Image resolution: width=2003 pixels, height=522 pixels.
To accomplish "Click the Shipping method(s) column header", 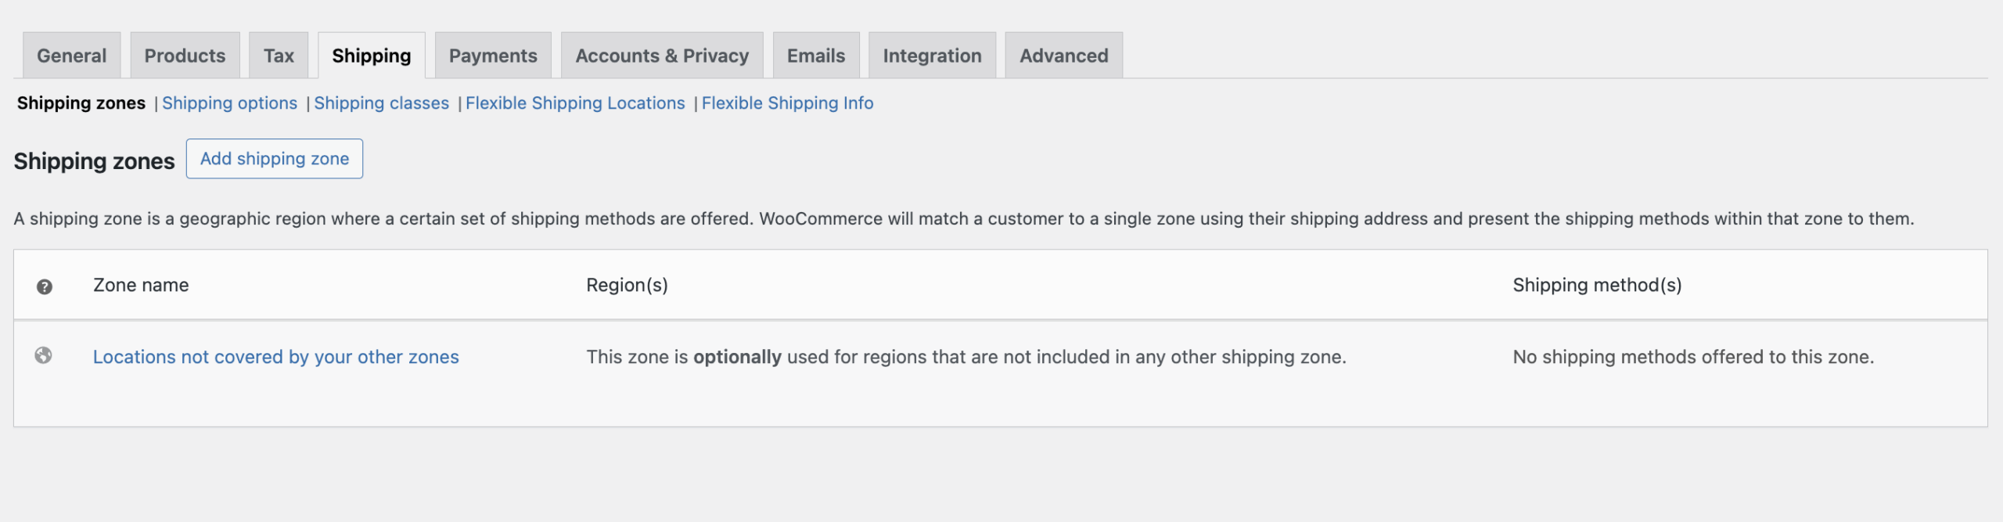I will [1597, 285].
